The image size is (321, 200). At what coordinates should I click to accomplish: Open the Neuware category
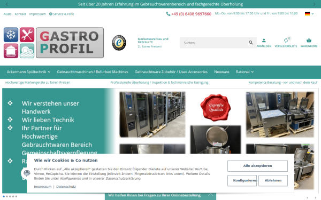pos(221,72)
